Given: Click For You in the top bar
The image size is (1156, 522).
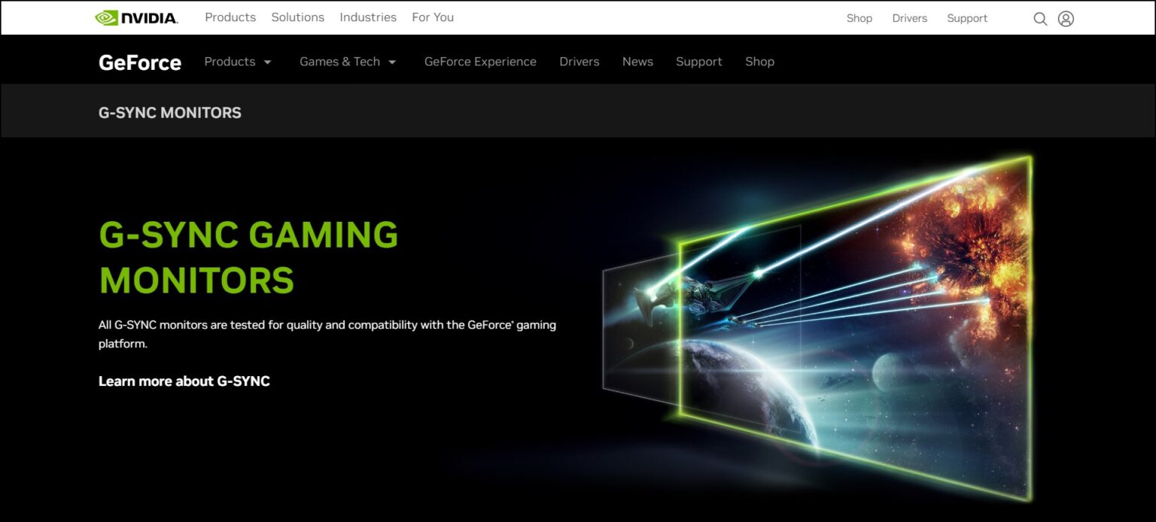Looking at the screenshot, I should click(433, 17).
